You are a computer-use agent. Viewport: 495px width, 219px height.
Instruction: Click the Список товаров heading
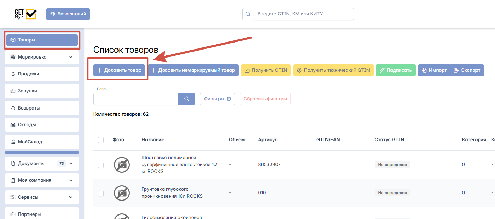click(x=126, y=50)
